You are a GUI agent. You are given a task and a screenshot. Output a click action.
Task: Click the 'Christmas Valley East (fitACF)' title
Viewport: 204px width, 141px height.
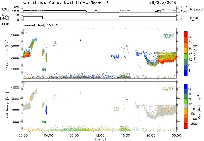click(x=58, y=2)
